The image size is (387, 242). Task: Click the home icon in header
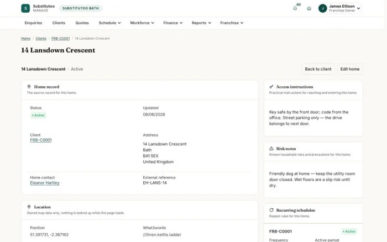point(309,8)
